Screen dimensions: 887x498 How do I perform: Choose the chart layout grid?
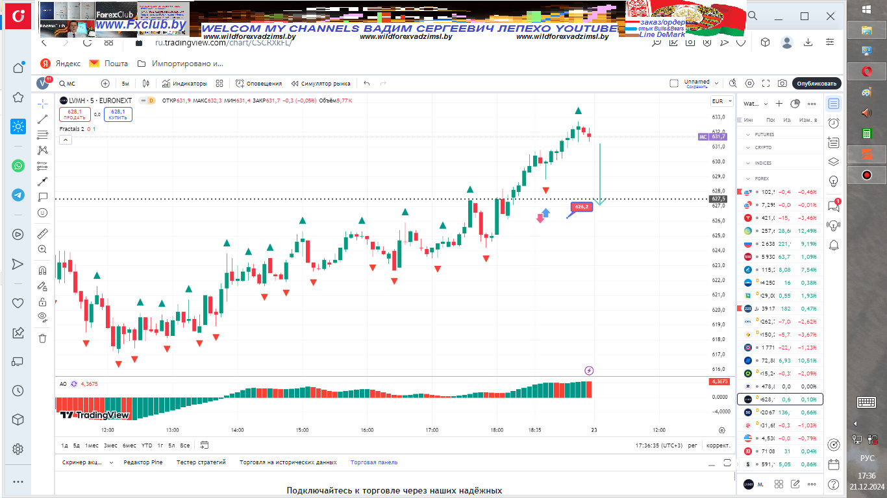click(674, 84)
